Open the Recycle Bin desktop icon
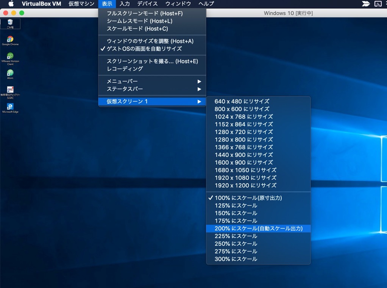This screenshot has height=288, width=387. point(10,24)
